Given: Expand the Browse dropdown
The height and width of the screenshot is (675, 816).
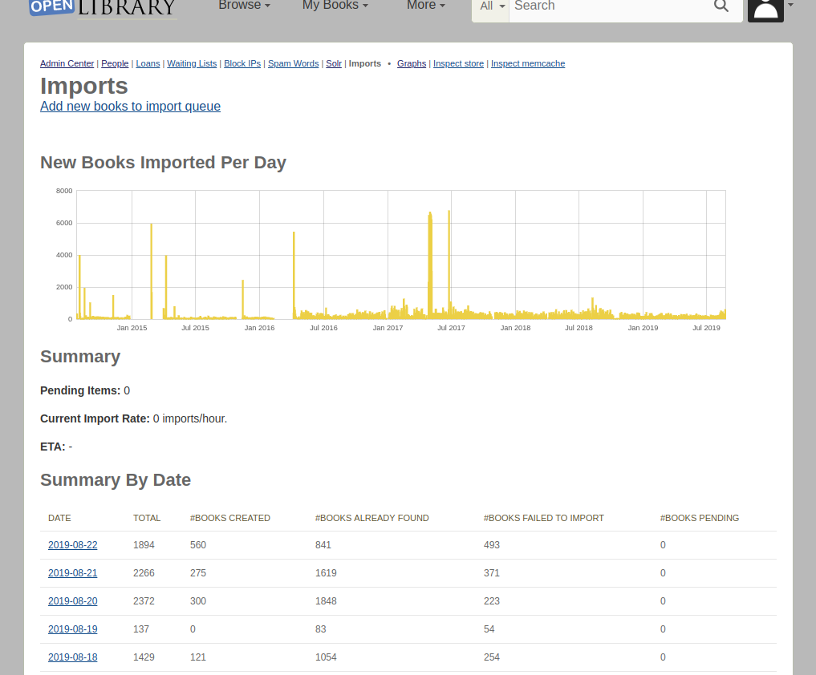Looking at the screenshot, I should (244, 6).
